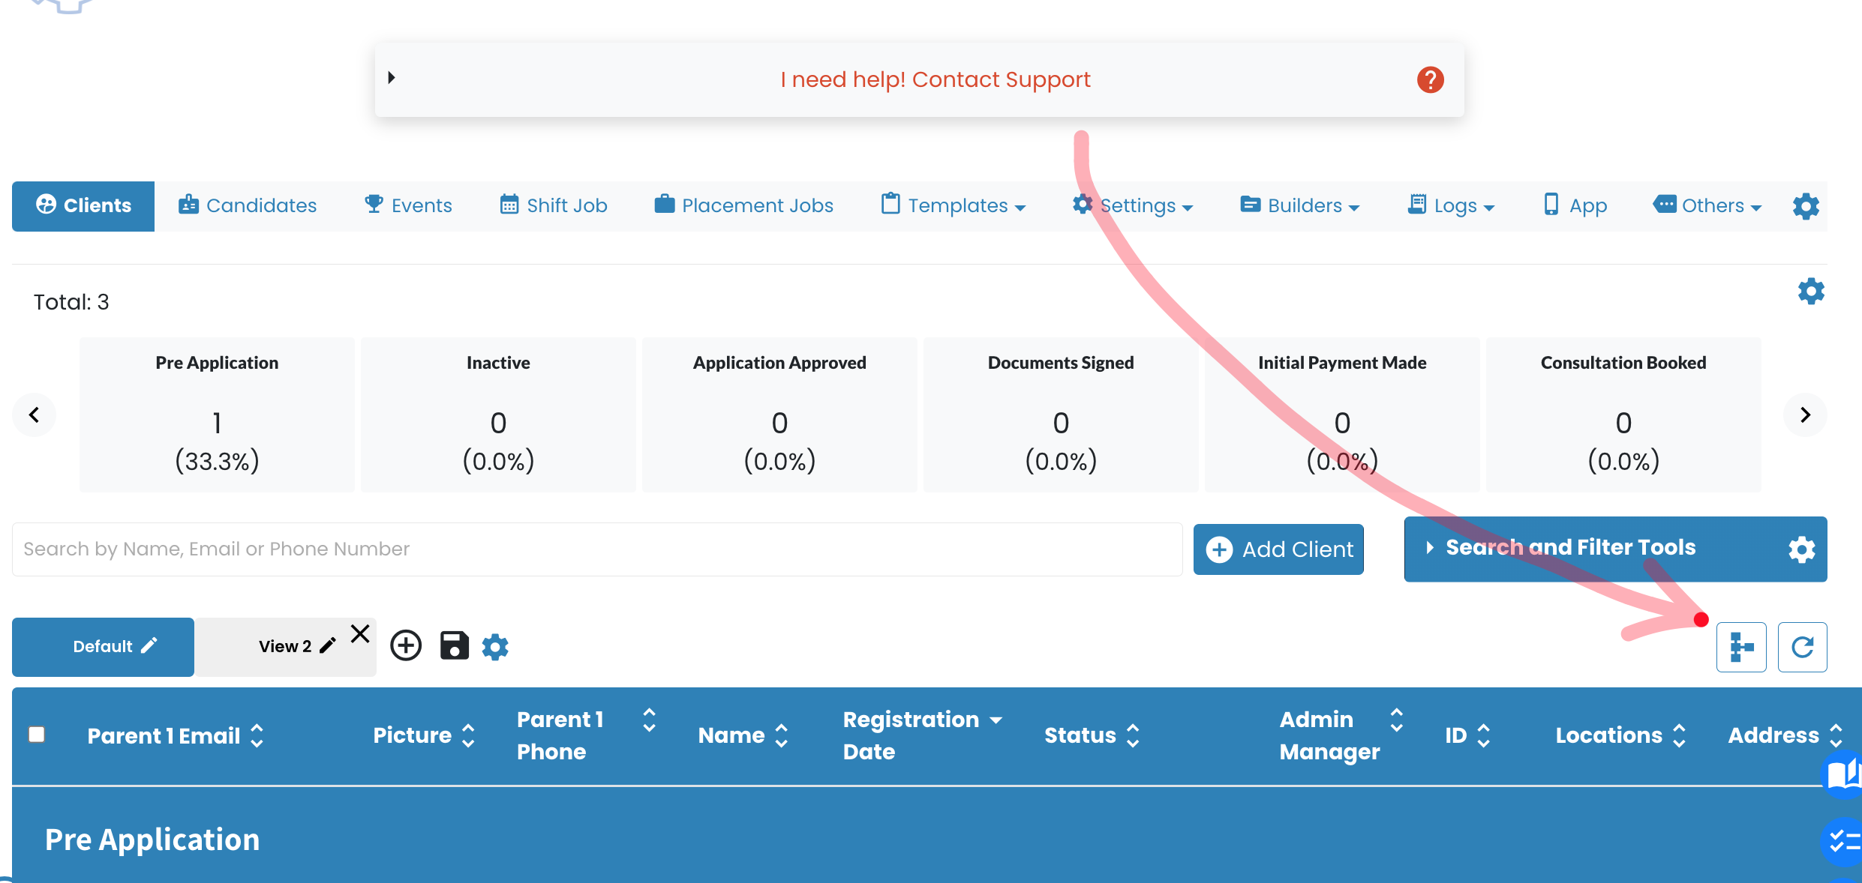Toggle Registration Date sort arrow
This screenshot has width=1862, height=883.
pos(996,720)
